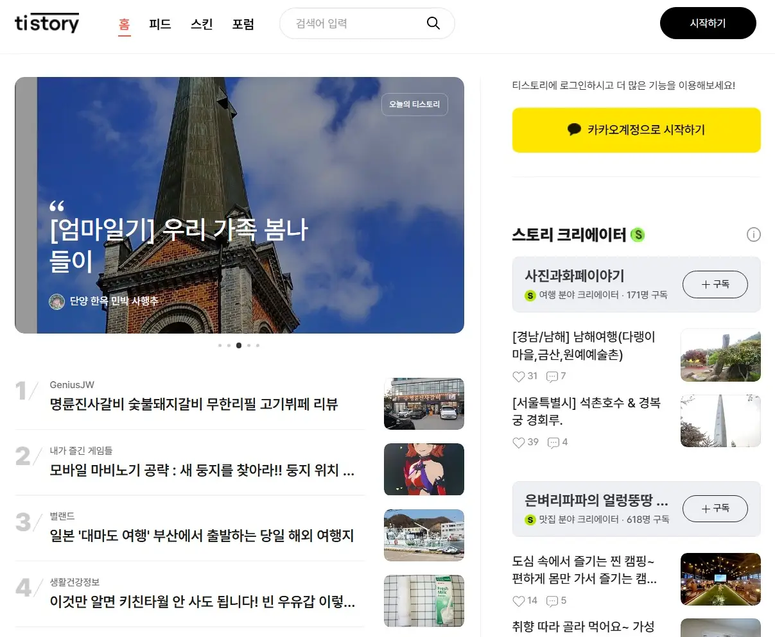Like the 남해여행 post via heart icon
Viewport: 775px width, 637px height.
click(x=518, y=376)
